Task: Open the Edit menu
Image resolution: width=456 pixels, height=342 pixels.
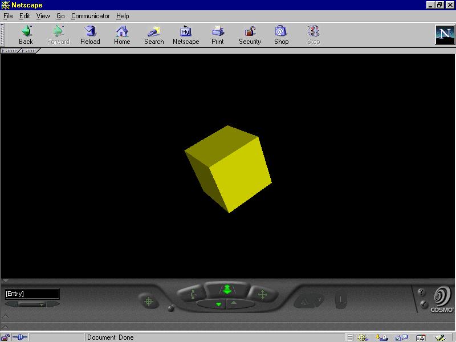Action: (x=25, y=16)
